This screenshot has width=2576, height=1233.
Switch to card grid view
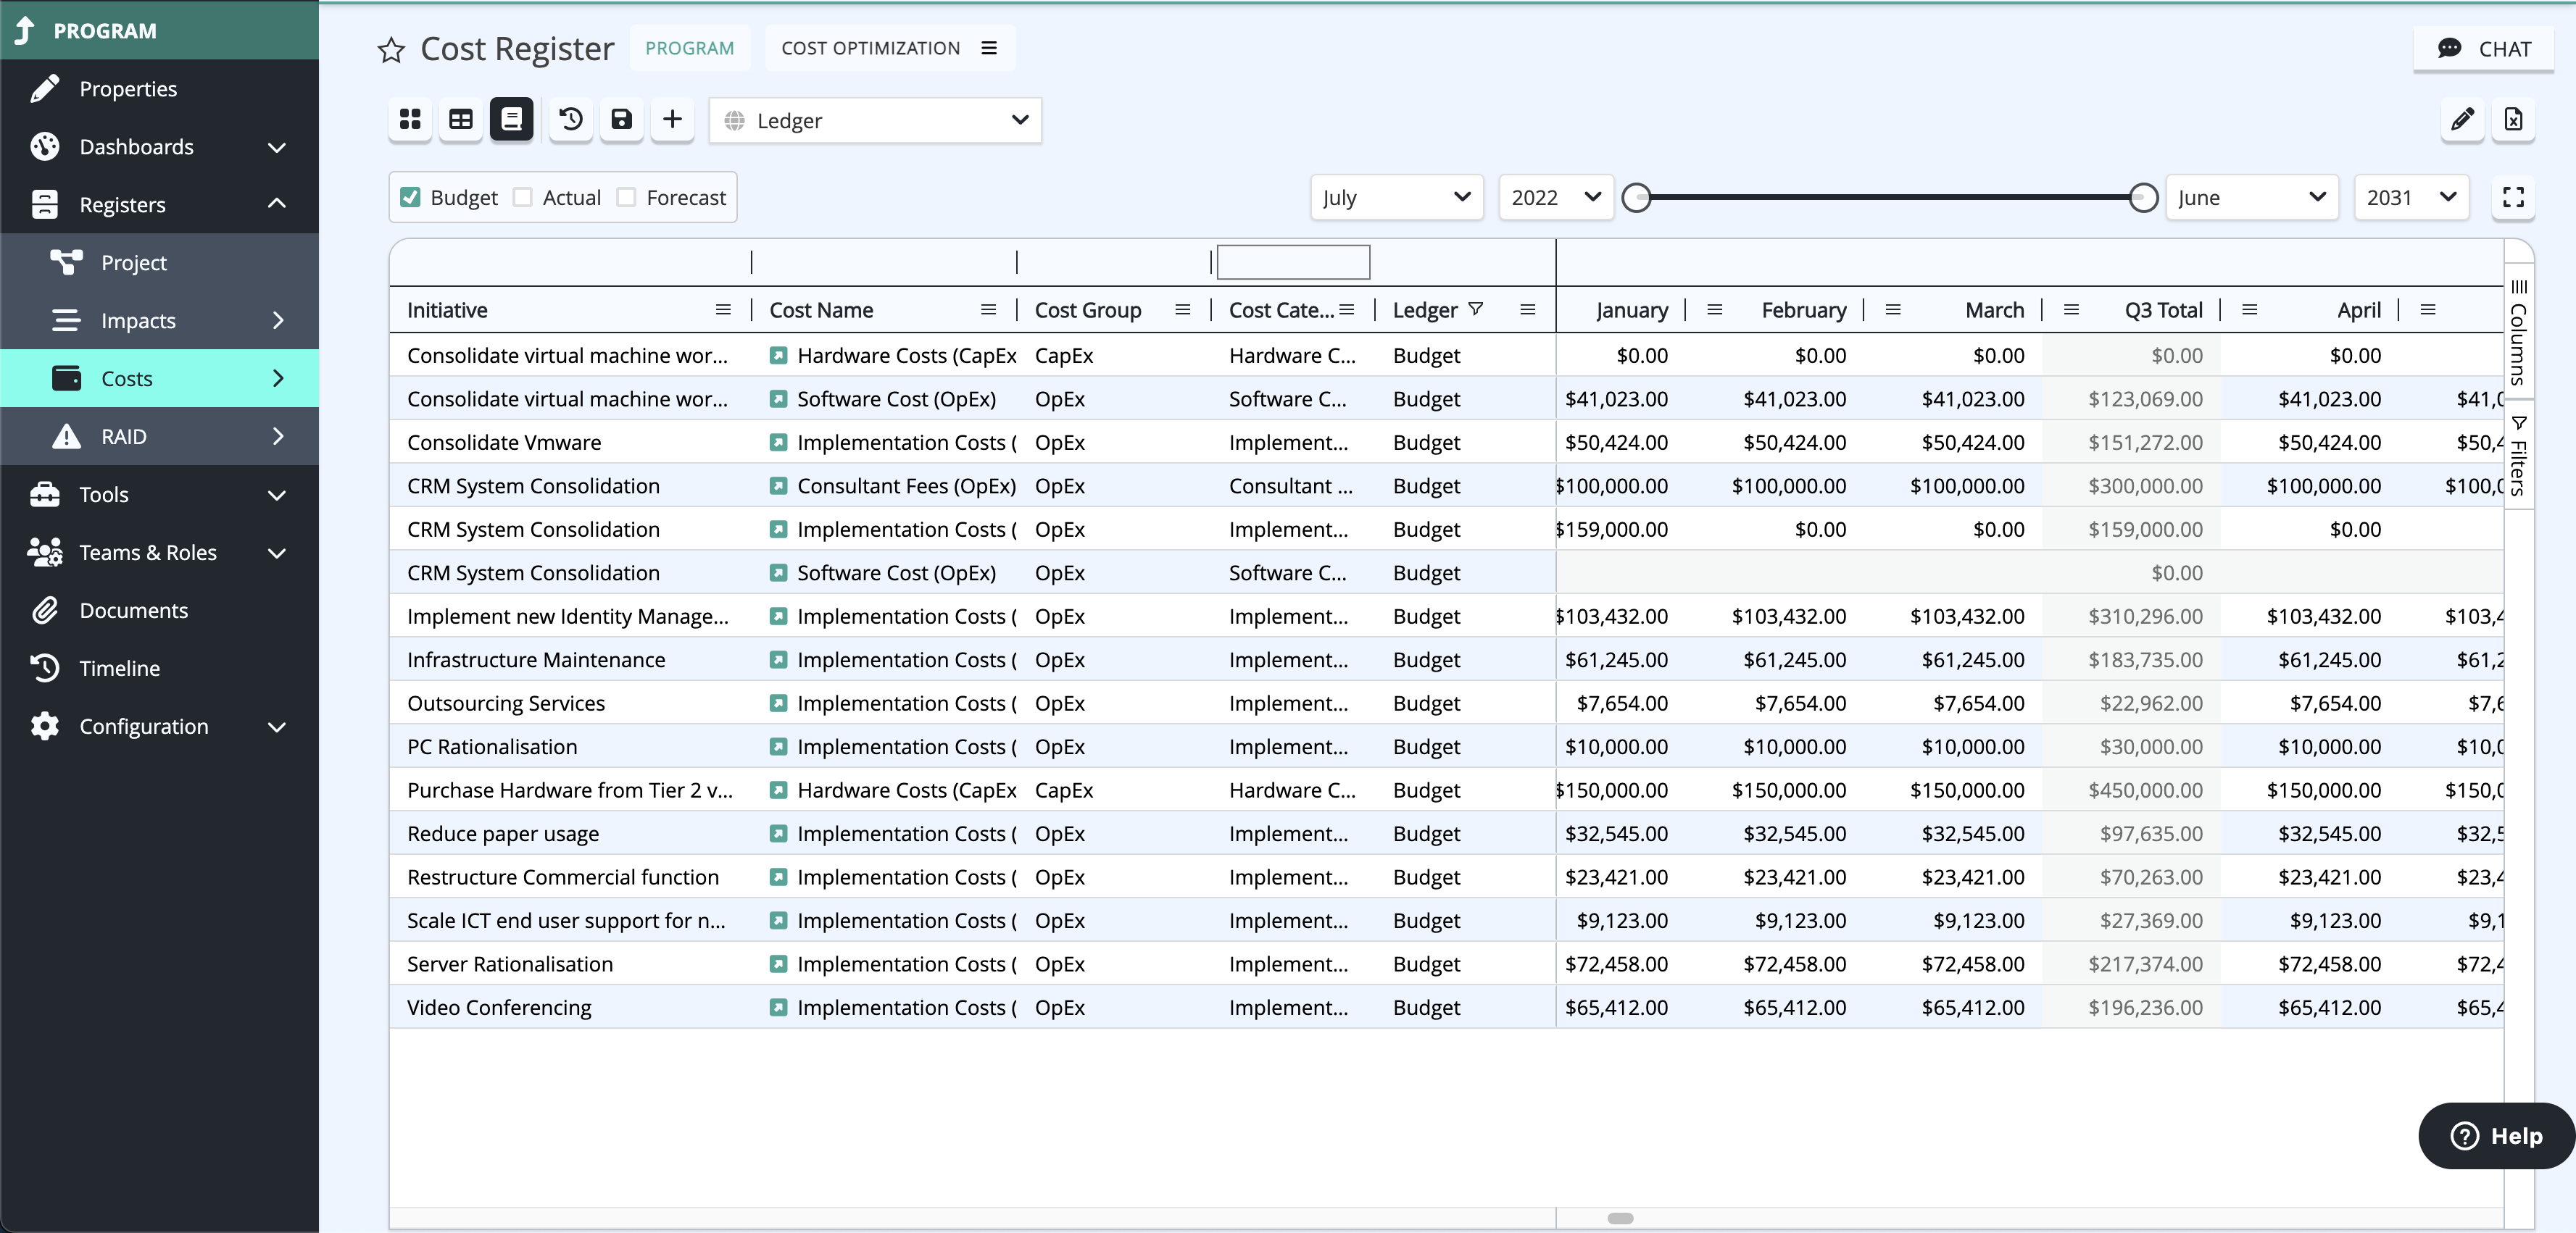tap(410, 120)
